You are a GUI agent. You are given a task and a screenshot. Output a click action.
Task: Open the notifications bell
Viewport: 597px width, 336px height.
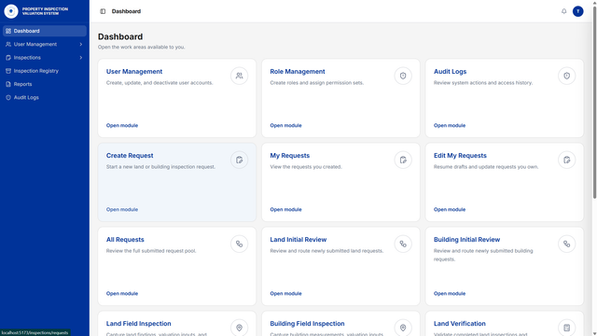(563, 11)
